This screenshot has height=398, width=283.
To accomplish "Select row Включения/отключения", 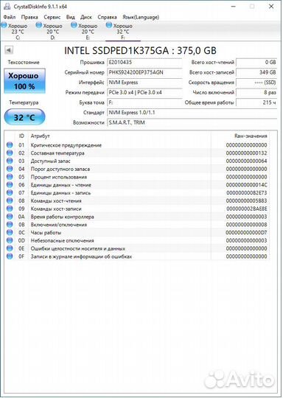I will point(137,224).
